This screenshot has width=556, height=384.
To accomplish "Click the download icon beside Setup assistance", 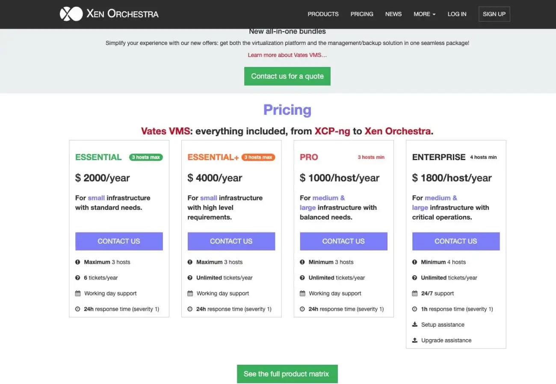I will pyautogui.click(x=414, y=325).
